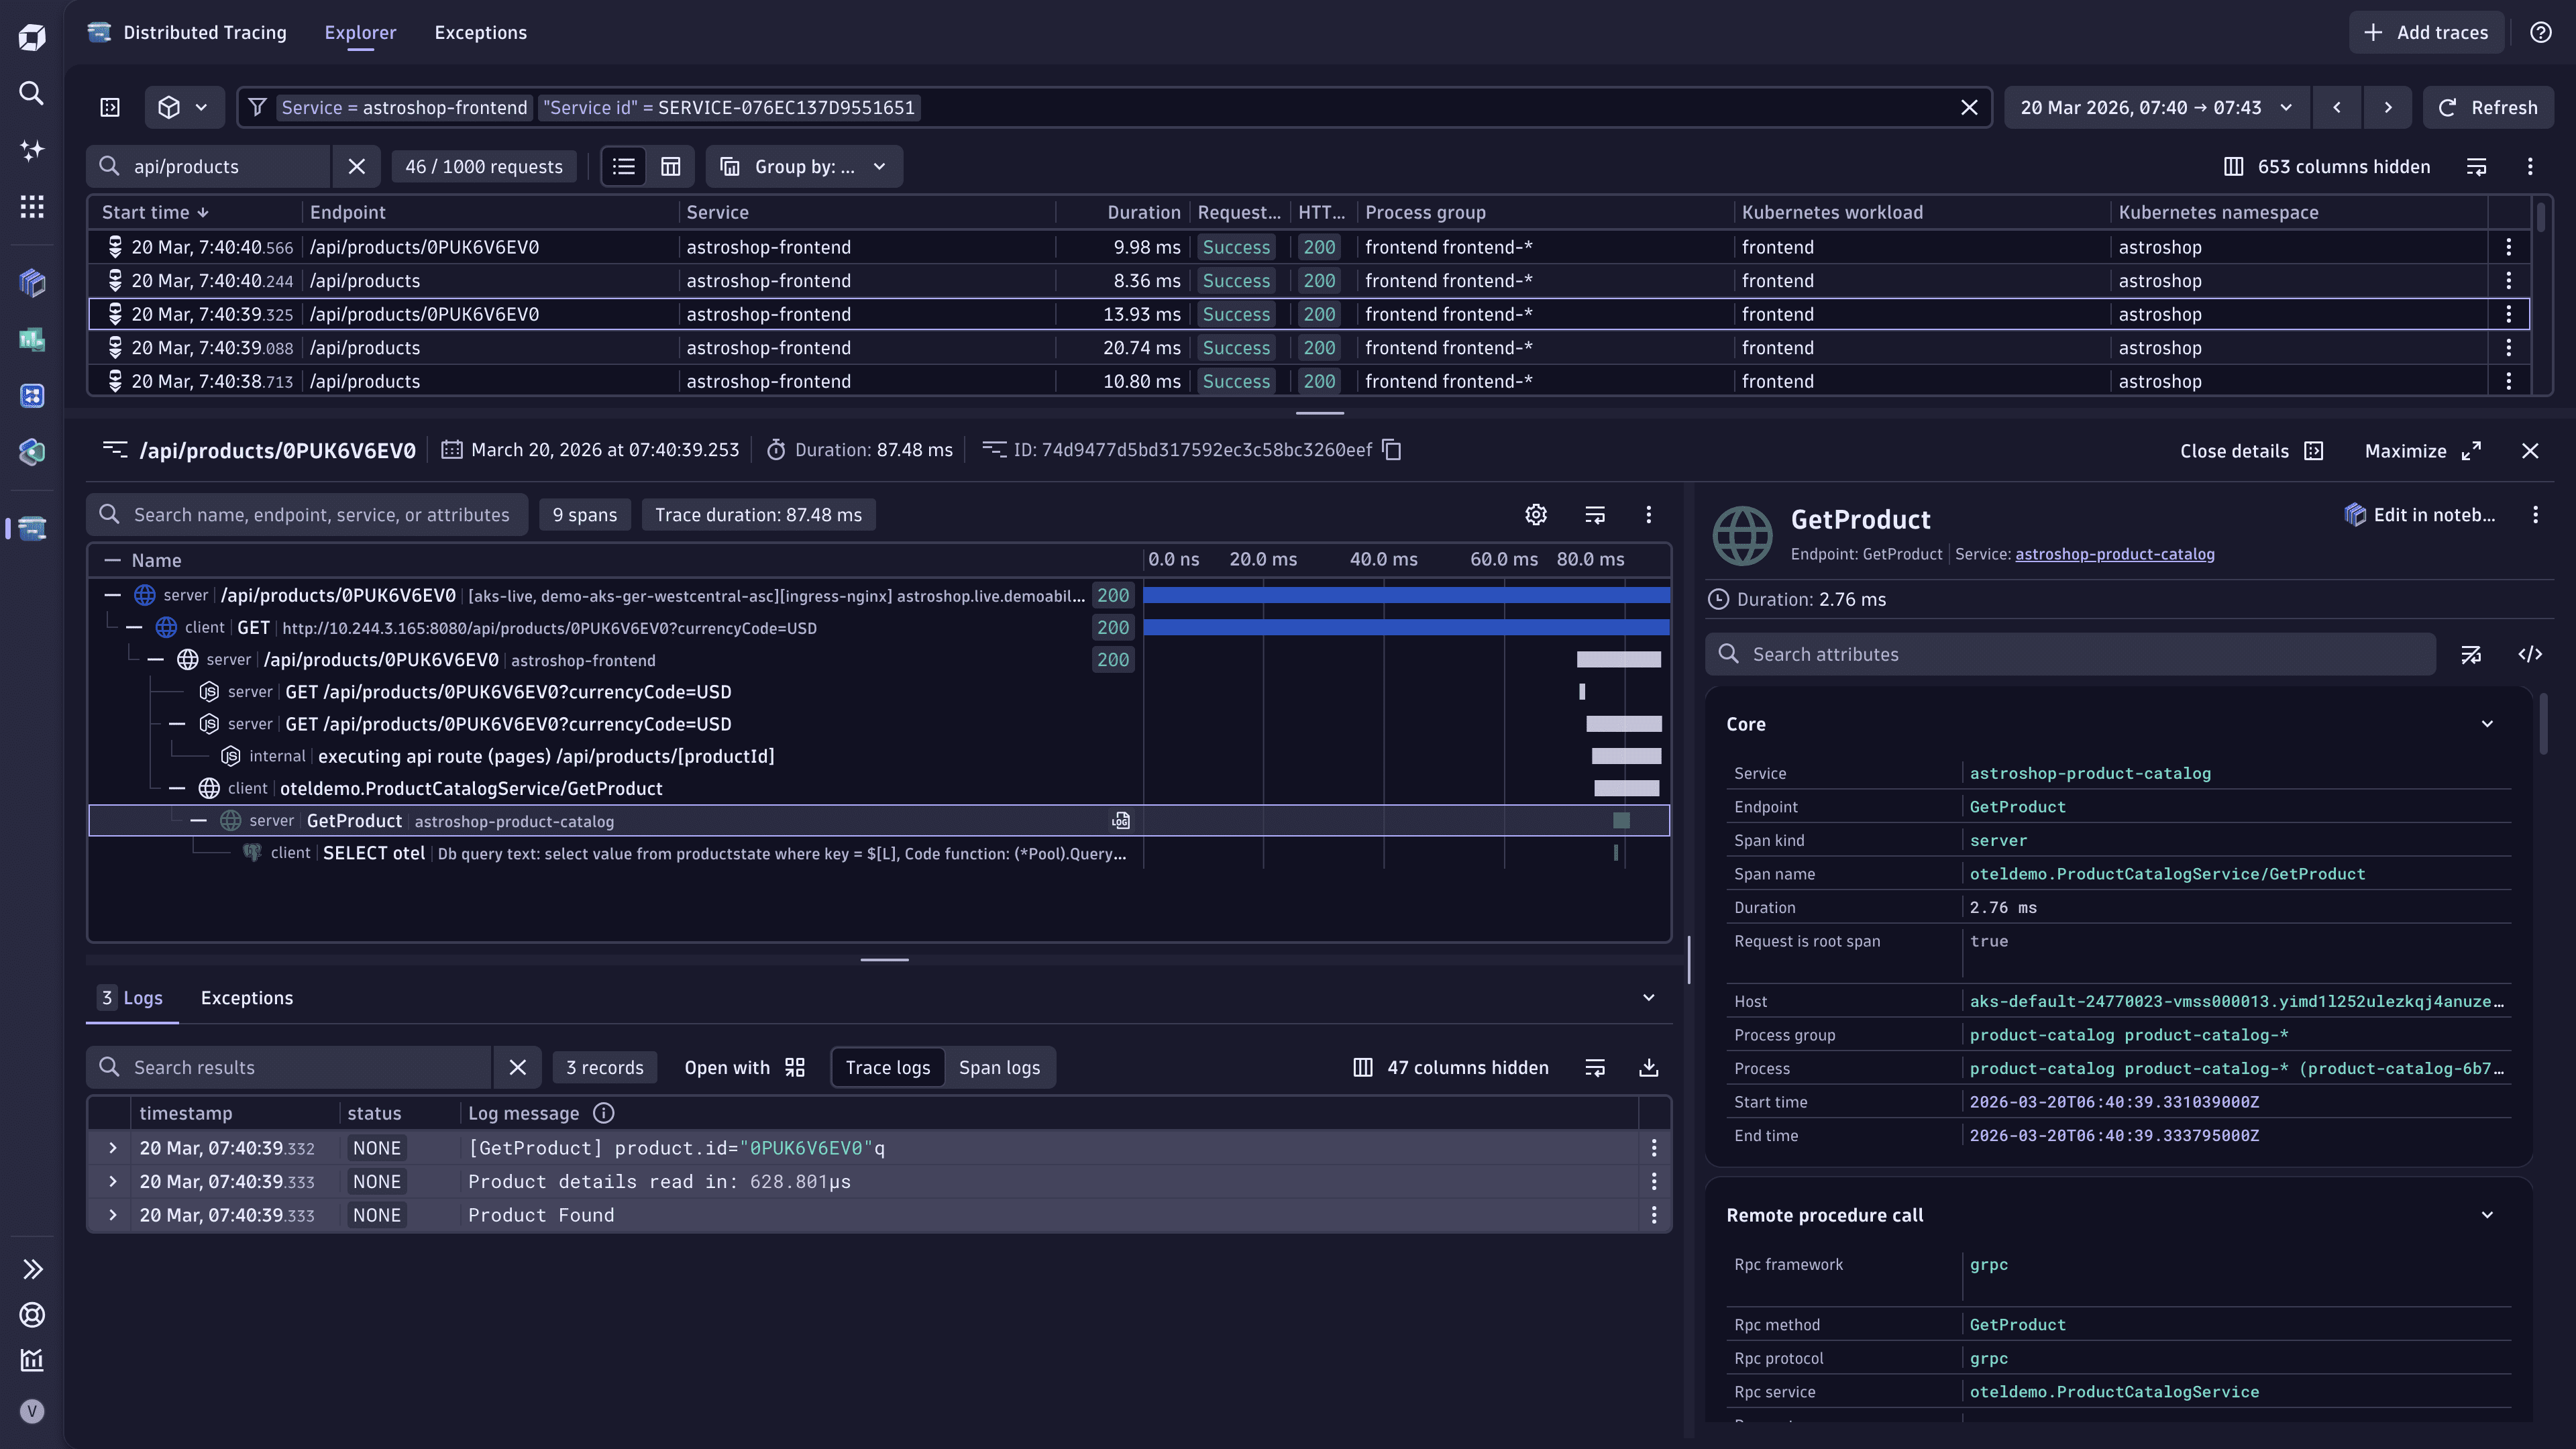The width and height of the screenshot is (2576, 1449).
Task: Expand the Product details read in log row
Action: 112,1182
